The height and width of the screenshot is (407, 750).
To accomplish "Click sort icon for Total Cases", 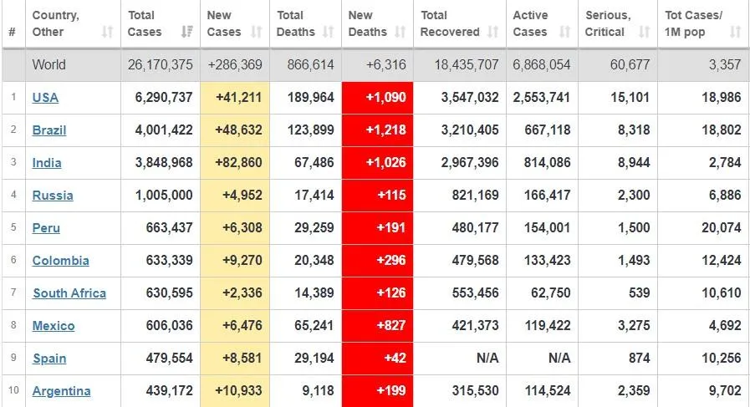I will (185, 33).
